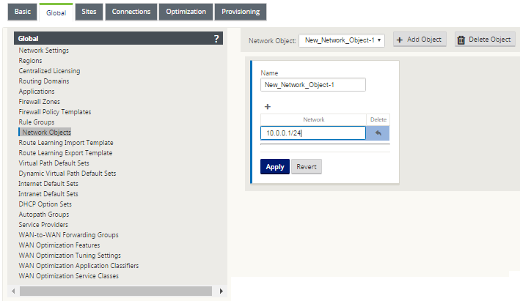Click the plus icon to add network

coord(268,107)
